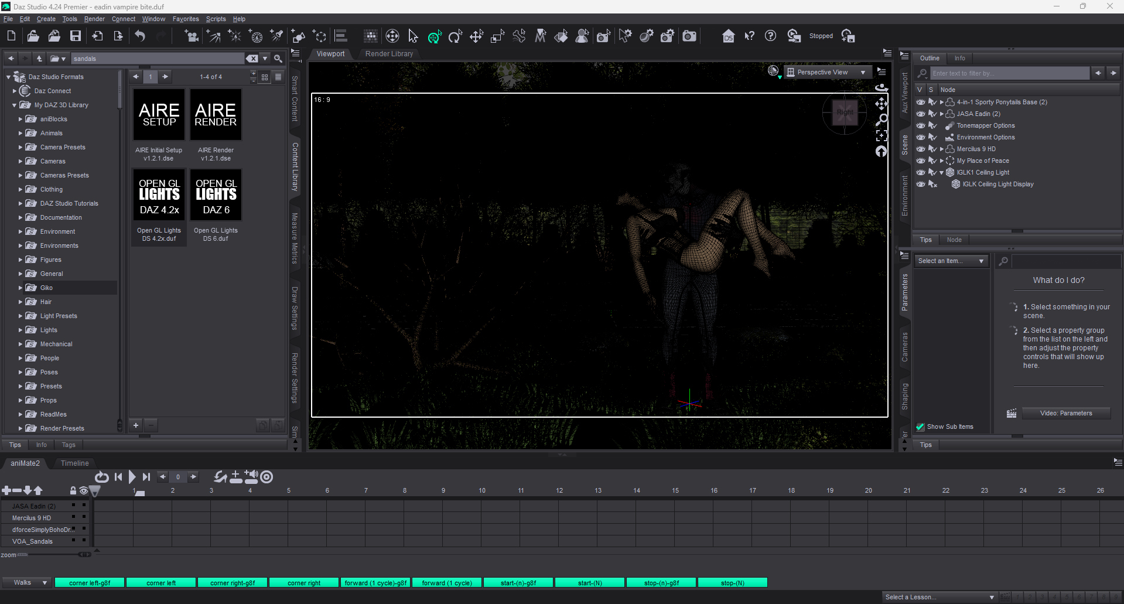Click the viewport frame selection icon

tap(882, 136)
